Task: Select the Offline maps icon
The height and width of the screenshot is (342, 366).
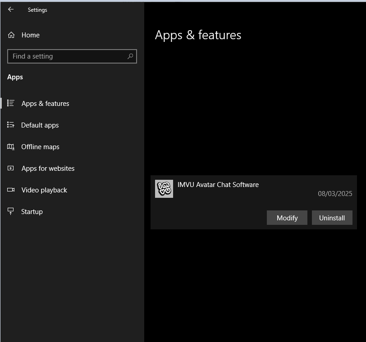Action: [11, 147]
